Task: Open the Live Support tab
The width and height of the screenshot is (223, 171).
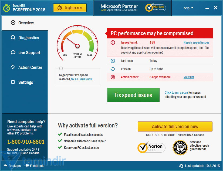Action: pyautogui.click(x=25, y=52)
